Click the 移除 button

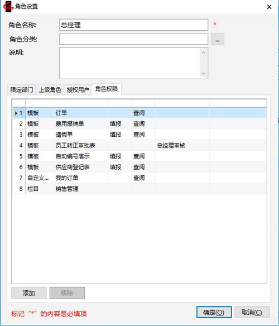(67, 293)
